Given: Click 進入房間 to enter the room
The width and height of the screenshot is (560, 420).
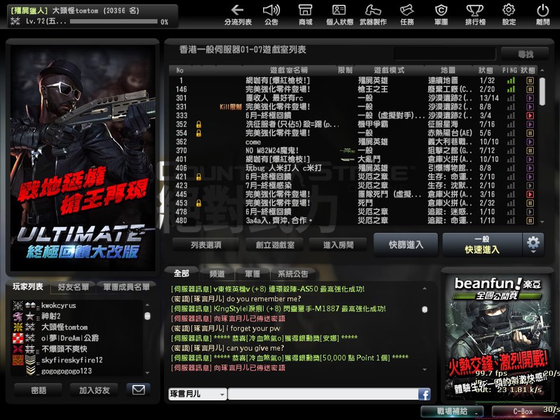Looking at the screenshot, I should tap(338, 244).
